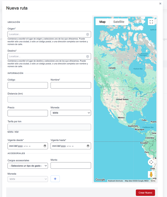This screenshot has width=167, height=197.
Task: Click the Google logo on the map
Action: coord(100,180)
